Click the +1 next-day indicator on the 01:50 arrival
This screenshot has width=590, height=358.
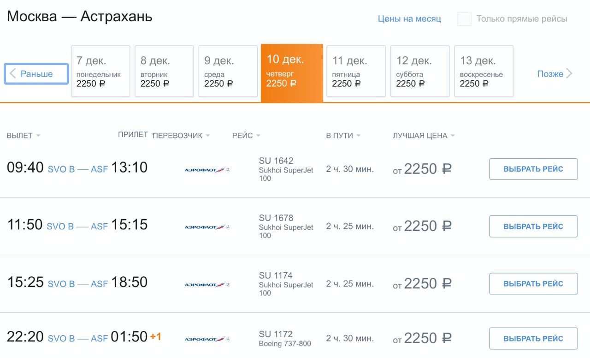(156, 337)
